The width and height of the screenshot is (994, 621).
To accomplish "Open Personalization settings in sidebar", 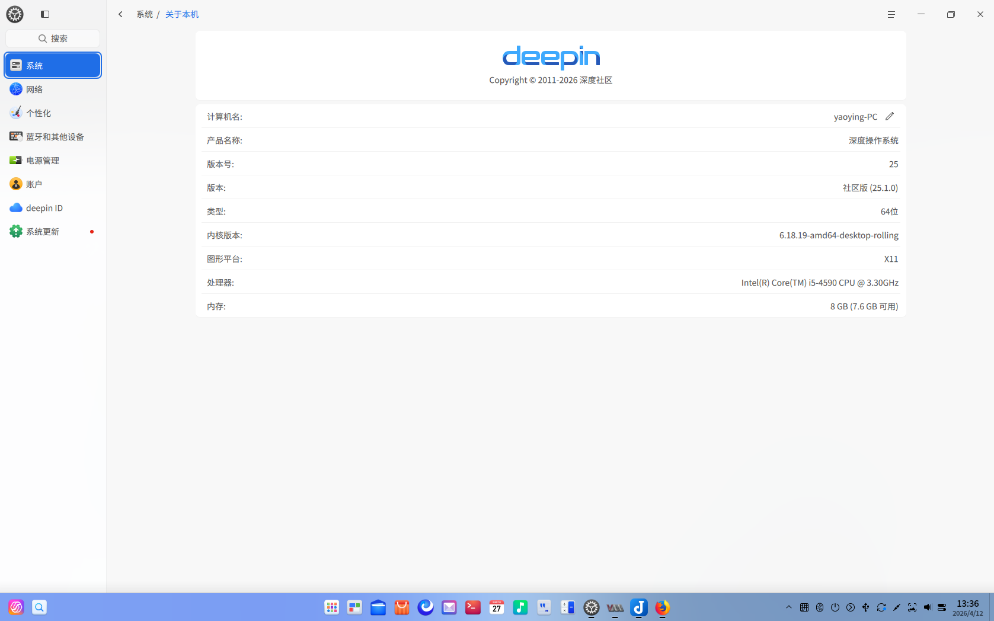I will coord(53,113).
